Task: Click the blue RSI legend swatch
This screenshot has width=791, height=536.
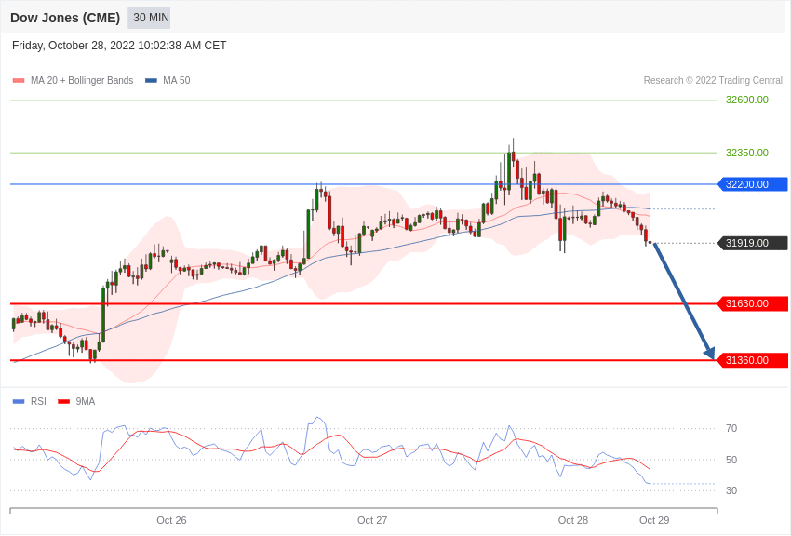Action: point(19,401)
